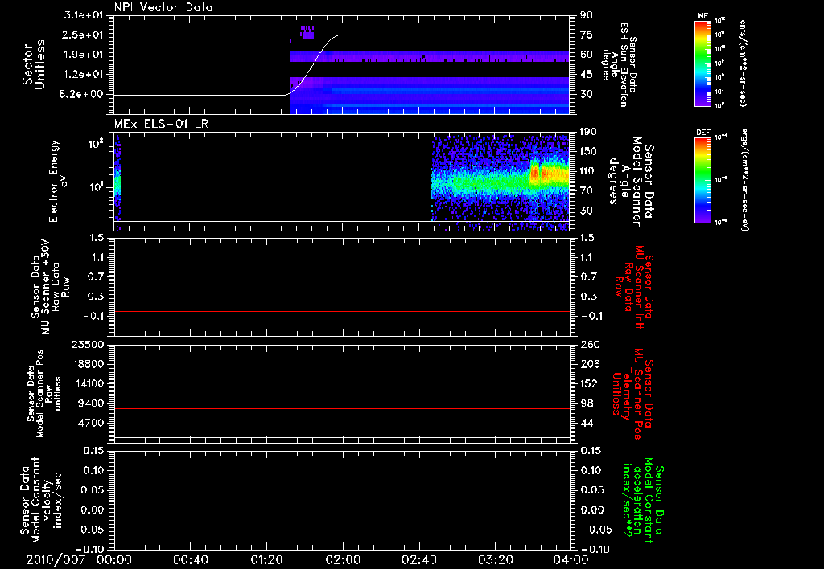
Task: Click the 02:00 time axis label
Action: [343, 559]
